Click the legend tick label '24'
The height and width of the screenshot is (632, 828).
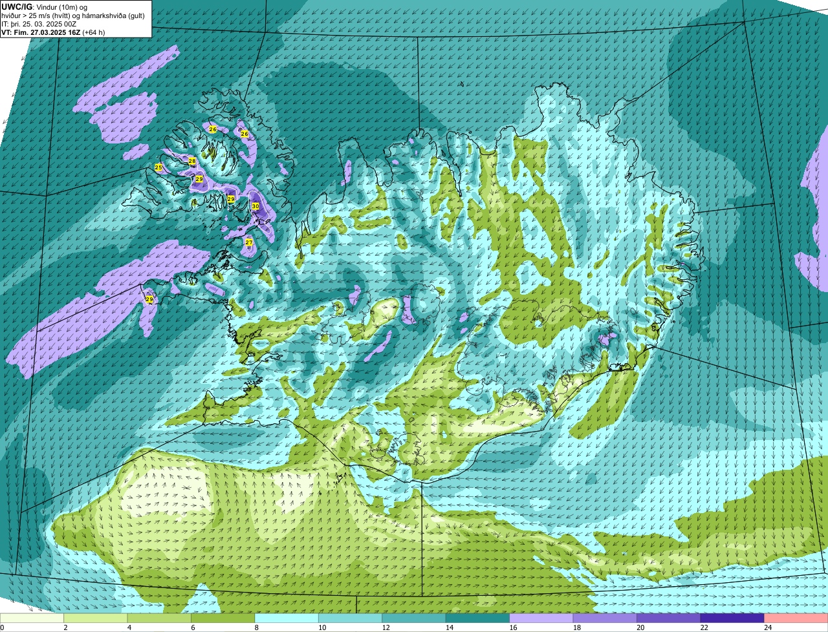768,627
